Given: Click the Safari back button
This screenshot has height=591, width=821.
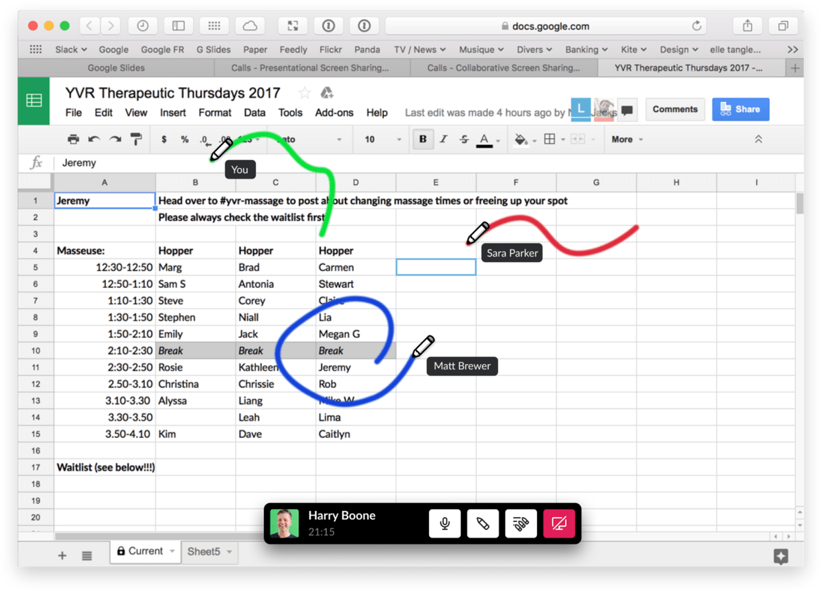Looking at the screenshot, I should (x=90, y=26).
